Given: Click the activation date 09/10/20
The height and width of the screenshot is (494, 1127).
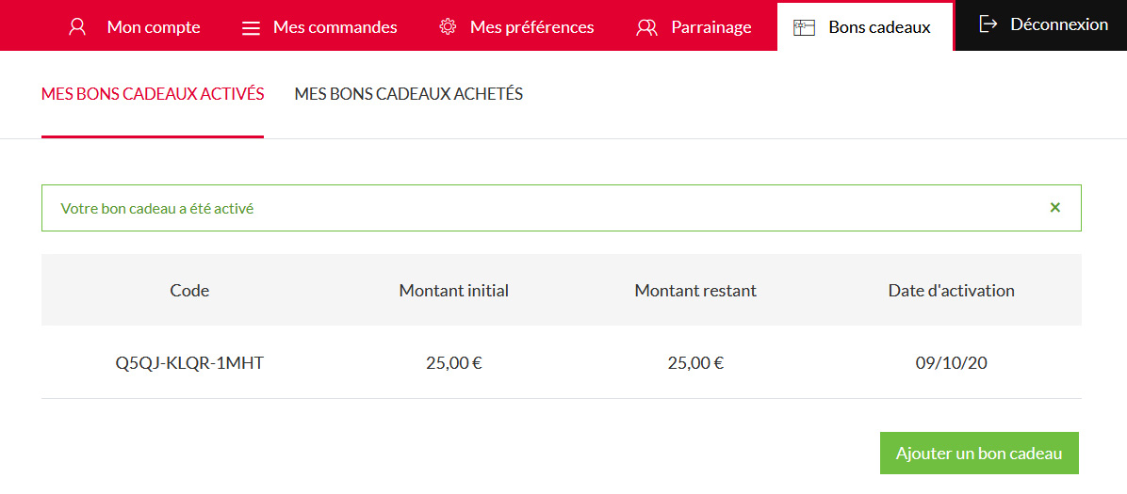Looking at the screenshot, I should coord(952,362).
